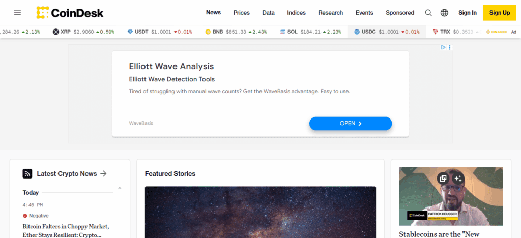Click the BNB change 2.43%
Image resolution: width=521 pixels, height=238 pixels.
coord(257,32)
